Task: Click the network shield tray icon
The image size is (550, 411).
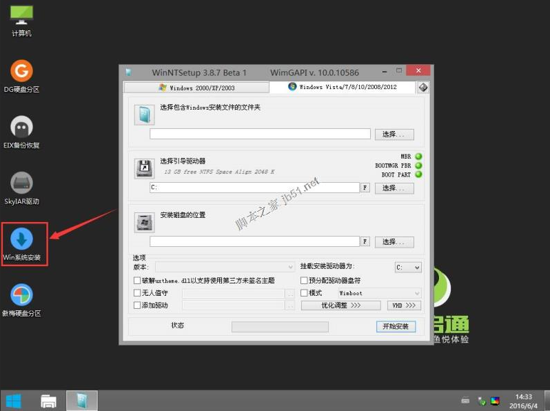Action: (x=482, y=401)
